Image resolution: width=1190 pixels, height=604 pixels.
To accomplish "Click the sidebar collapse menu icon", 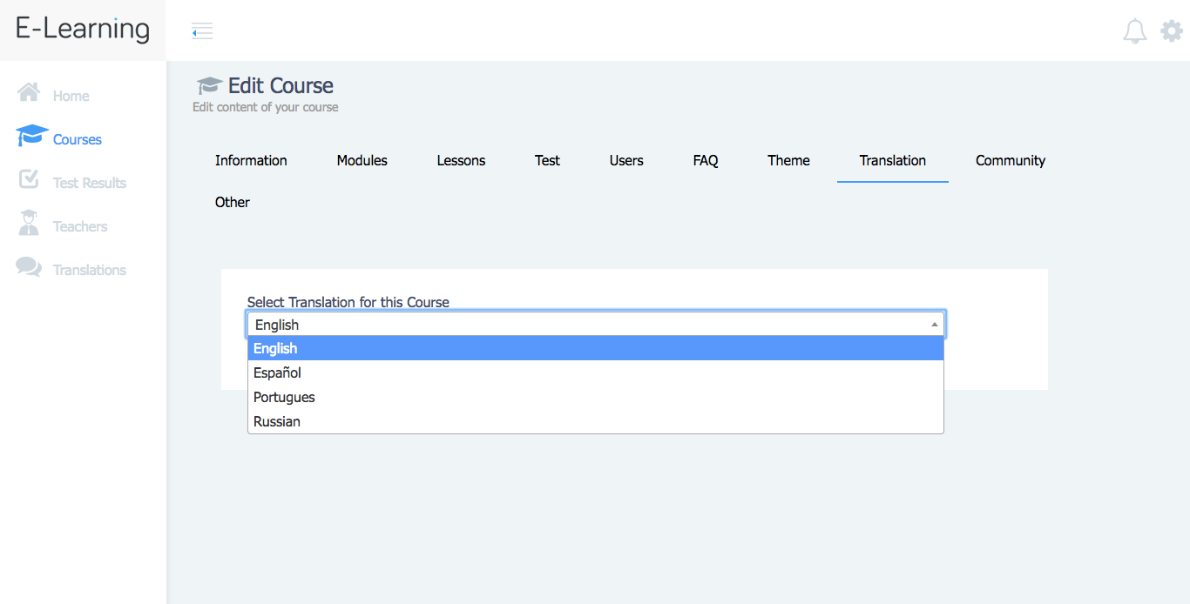I will point(202,31).
